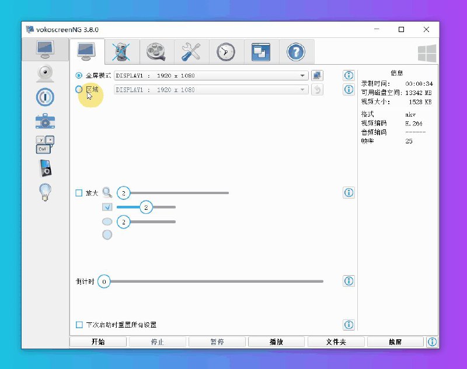
Task: Select the camera screenshot tool in sidebar
Action: coord(45,121)
